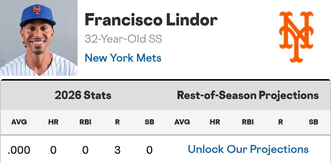331x163 pixels.
Task: Click Unlock Our Projections link
Action: tap(248, 149)
